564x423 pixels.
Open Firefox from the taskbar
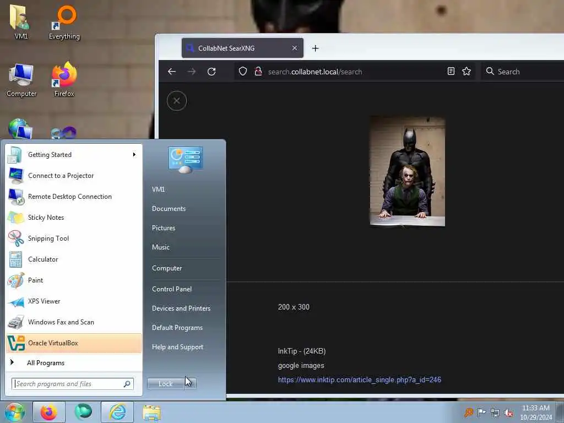pos(49,412)
